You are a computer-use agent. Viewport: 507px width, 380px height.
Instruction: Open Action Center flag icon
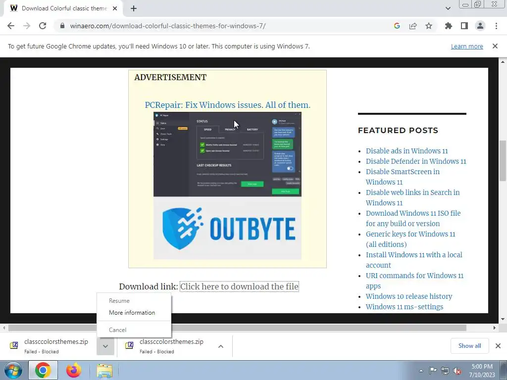[x=433, y=371]
